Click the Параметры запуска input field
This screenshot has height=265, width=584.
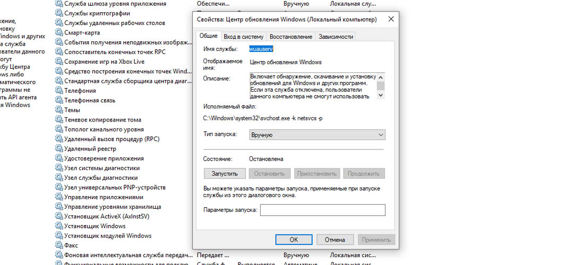pyautogui.click(x=323, y=210)
